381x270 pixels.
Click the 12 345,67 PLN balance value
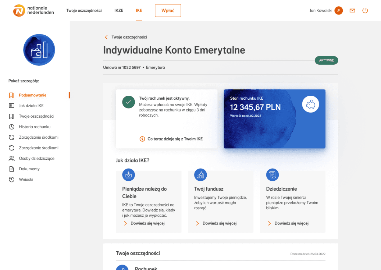click(255, 107)
